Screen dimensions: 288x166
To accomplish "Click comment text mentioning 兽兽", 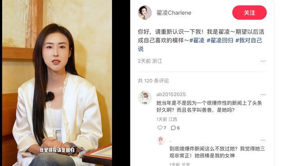I will pos(209,106).
